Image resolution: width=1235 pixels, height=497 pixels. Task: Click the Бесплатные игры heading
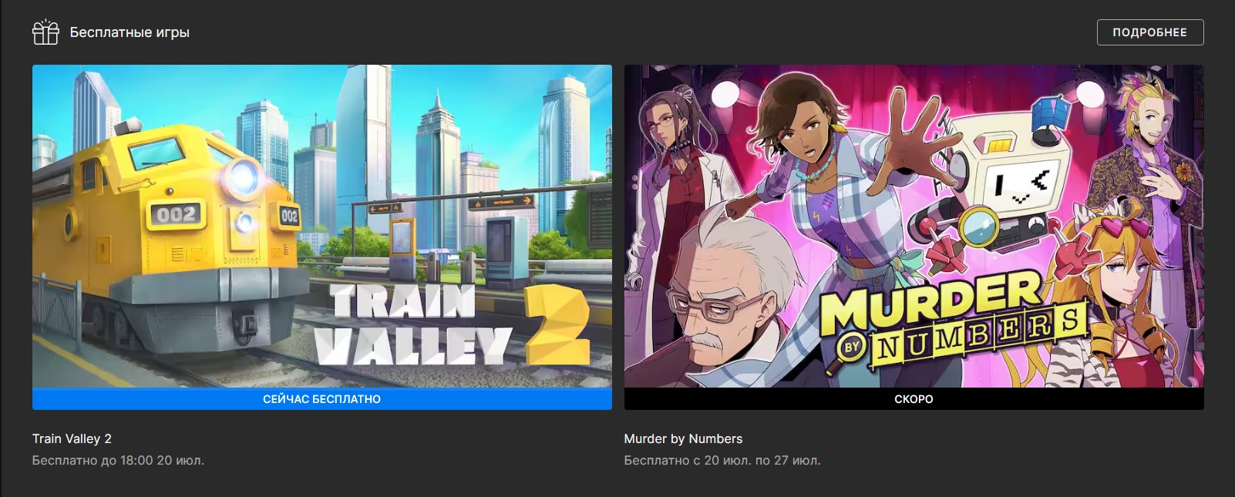pos(130,32)
